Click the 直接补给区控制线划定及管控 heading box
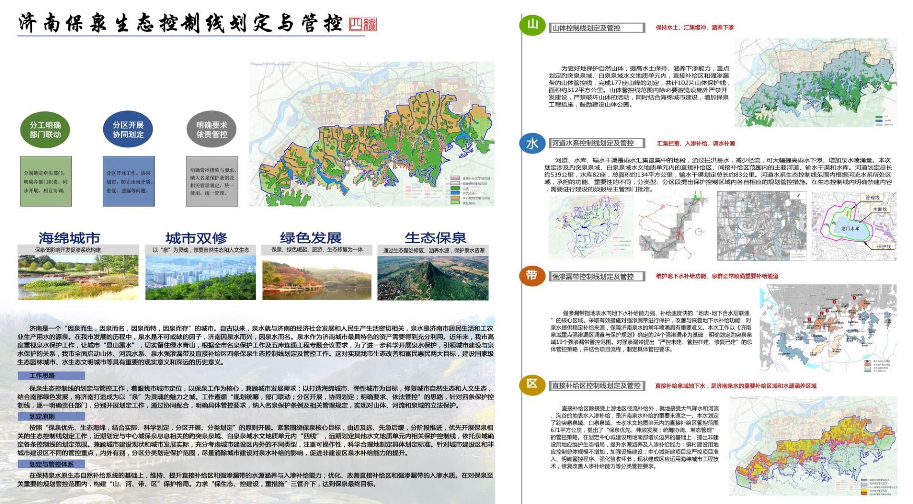Image resolution: width=913 pixels, height=504 pixels. click(x=597, y=386)
